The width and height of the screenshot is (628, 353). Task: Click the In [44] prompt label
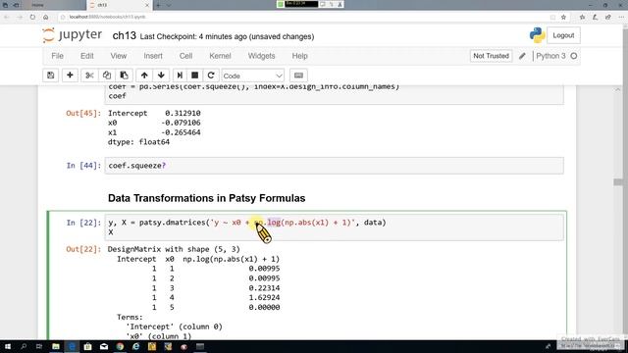[83, 166]
